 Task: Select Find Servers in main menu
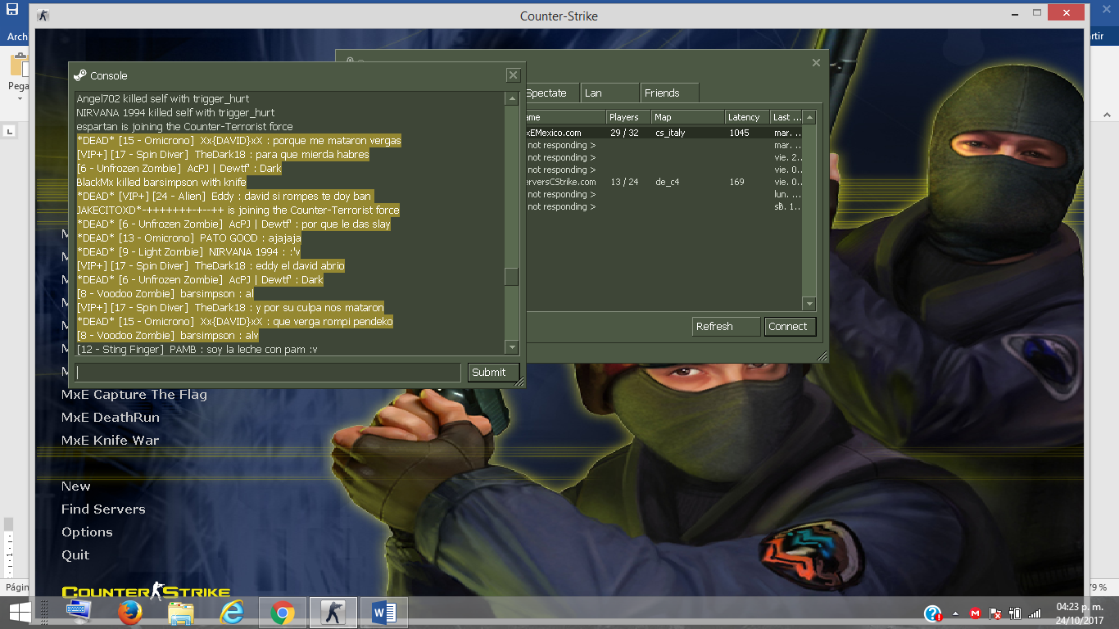[x=103, y=509]
